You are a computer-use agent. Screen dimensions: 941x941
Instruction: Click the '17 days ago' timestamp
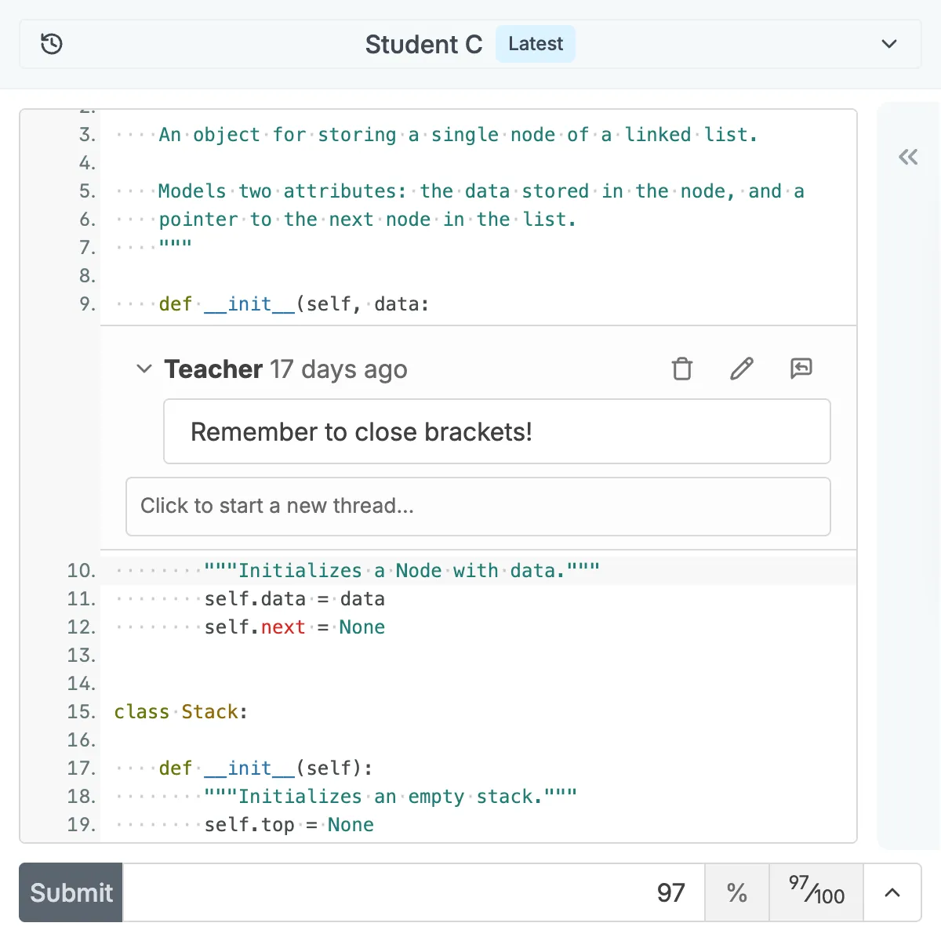point(339,369)
